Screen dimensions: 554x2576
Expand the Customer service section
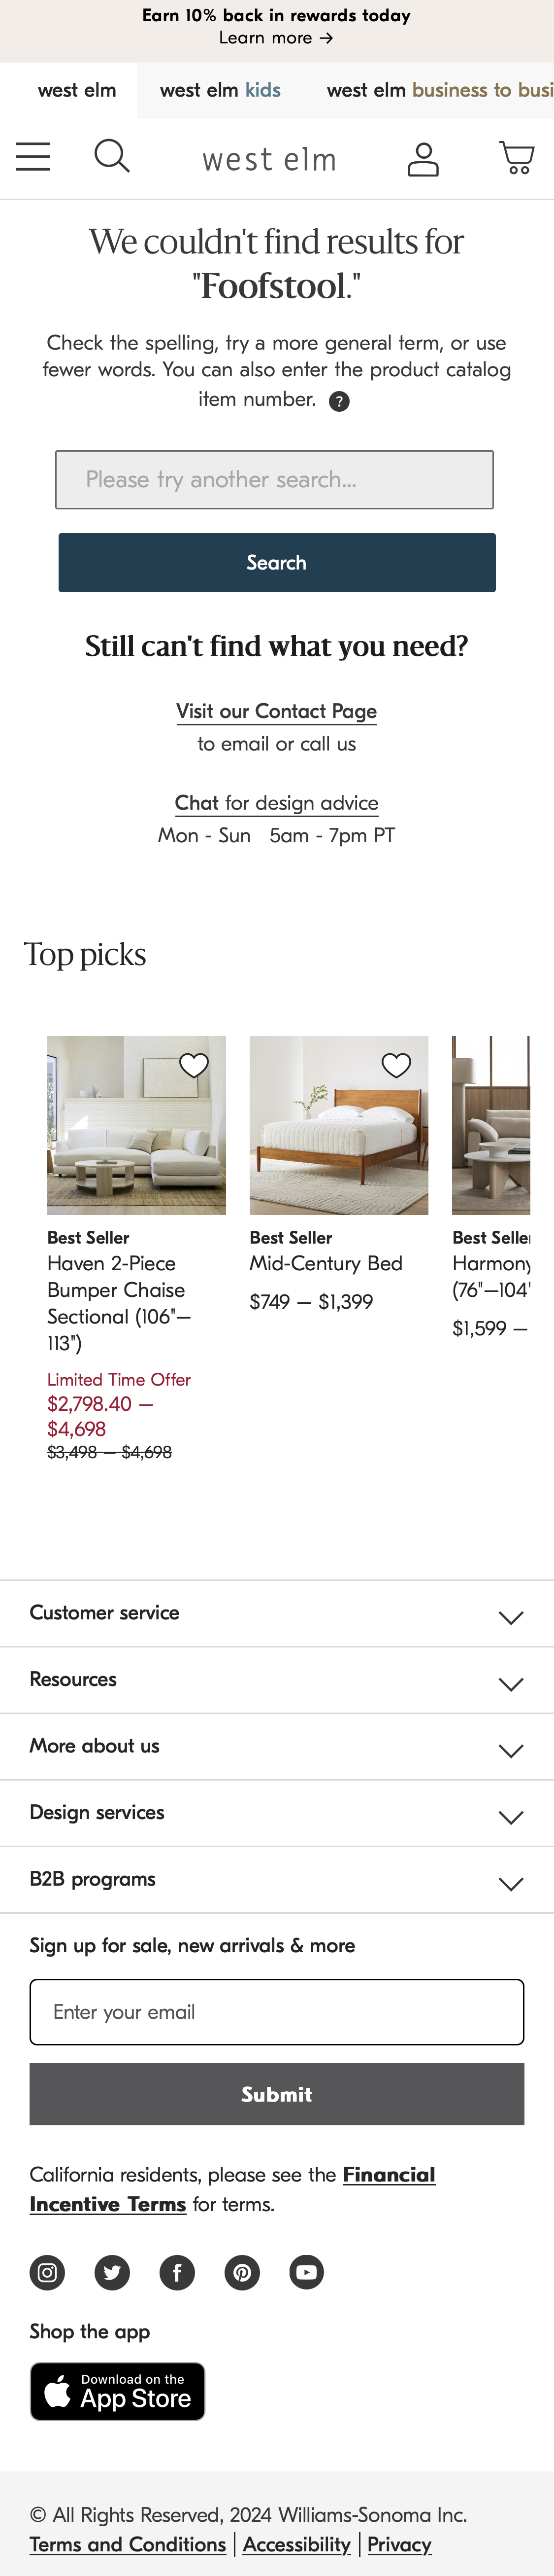pos(276,1613)
